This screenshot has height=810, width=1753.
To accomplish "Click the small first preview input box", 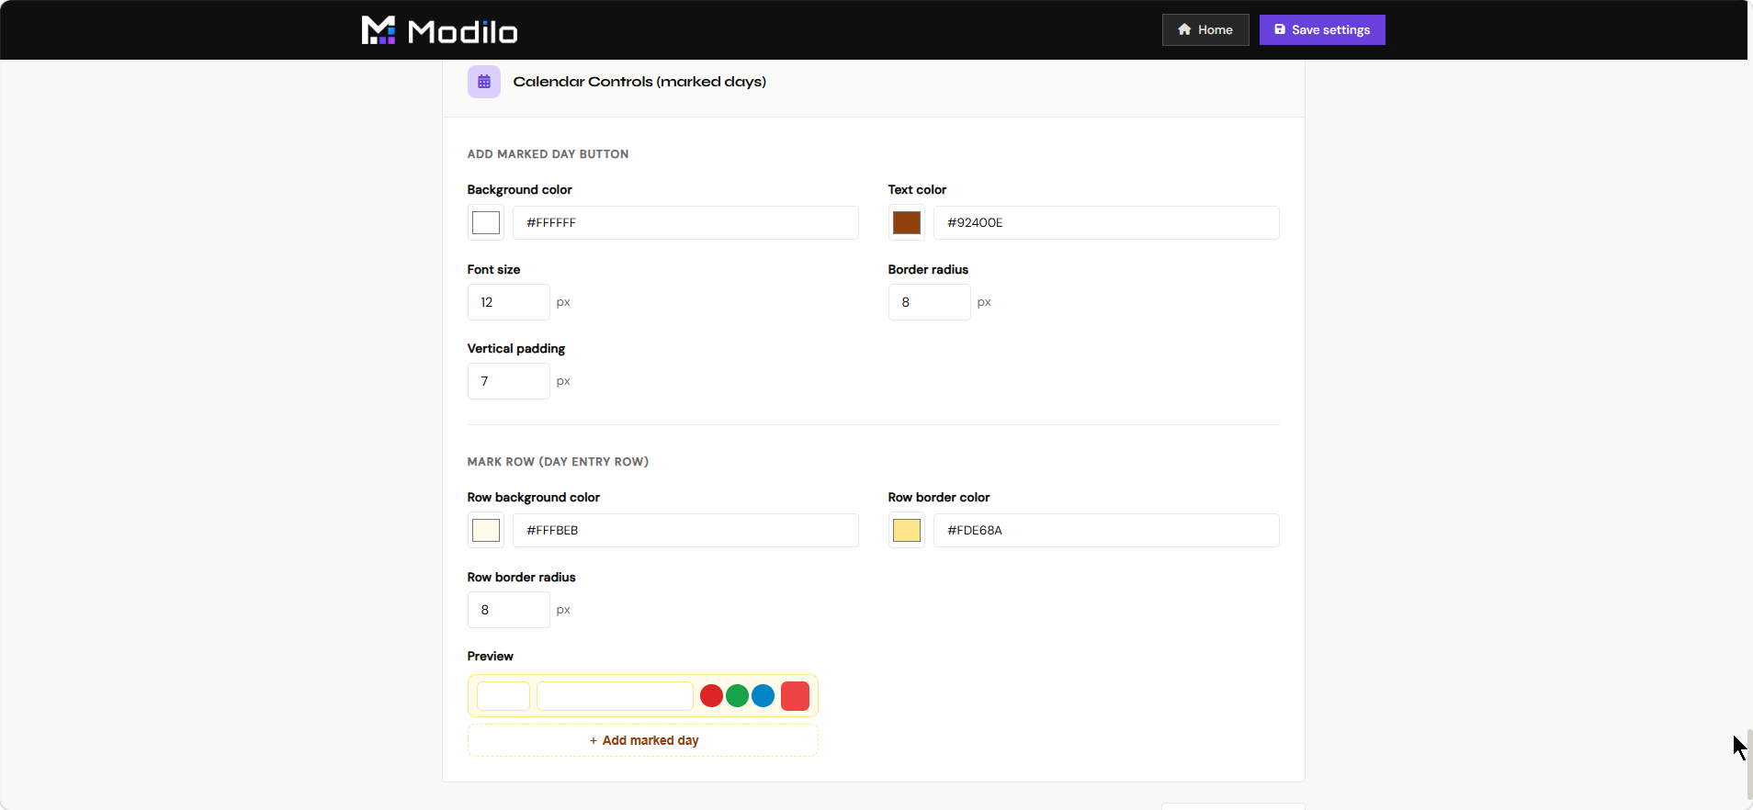I will 503,696.
